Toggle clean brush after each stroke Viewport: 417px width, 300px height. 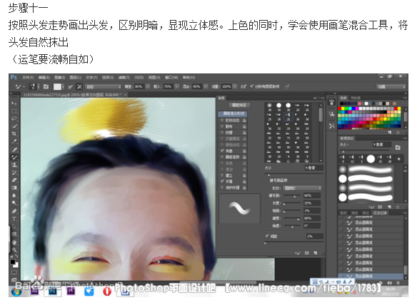point(79,86)
